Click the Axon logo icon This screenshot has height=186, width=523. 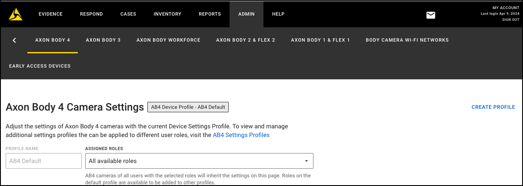[16, 14]
